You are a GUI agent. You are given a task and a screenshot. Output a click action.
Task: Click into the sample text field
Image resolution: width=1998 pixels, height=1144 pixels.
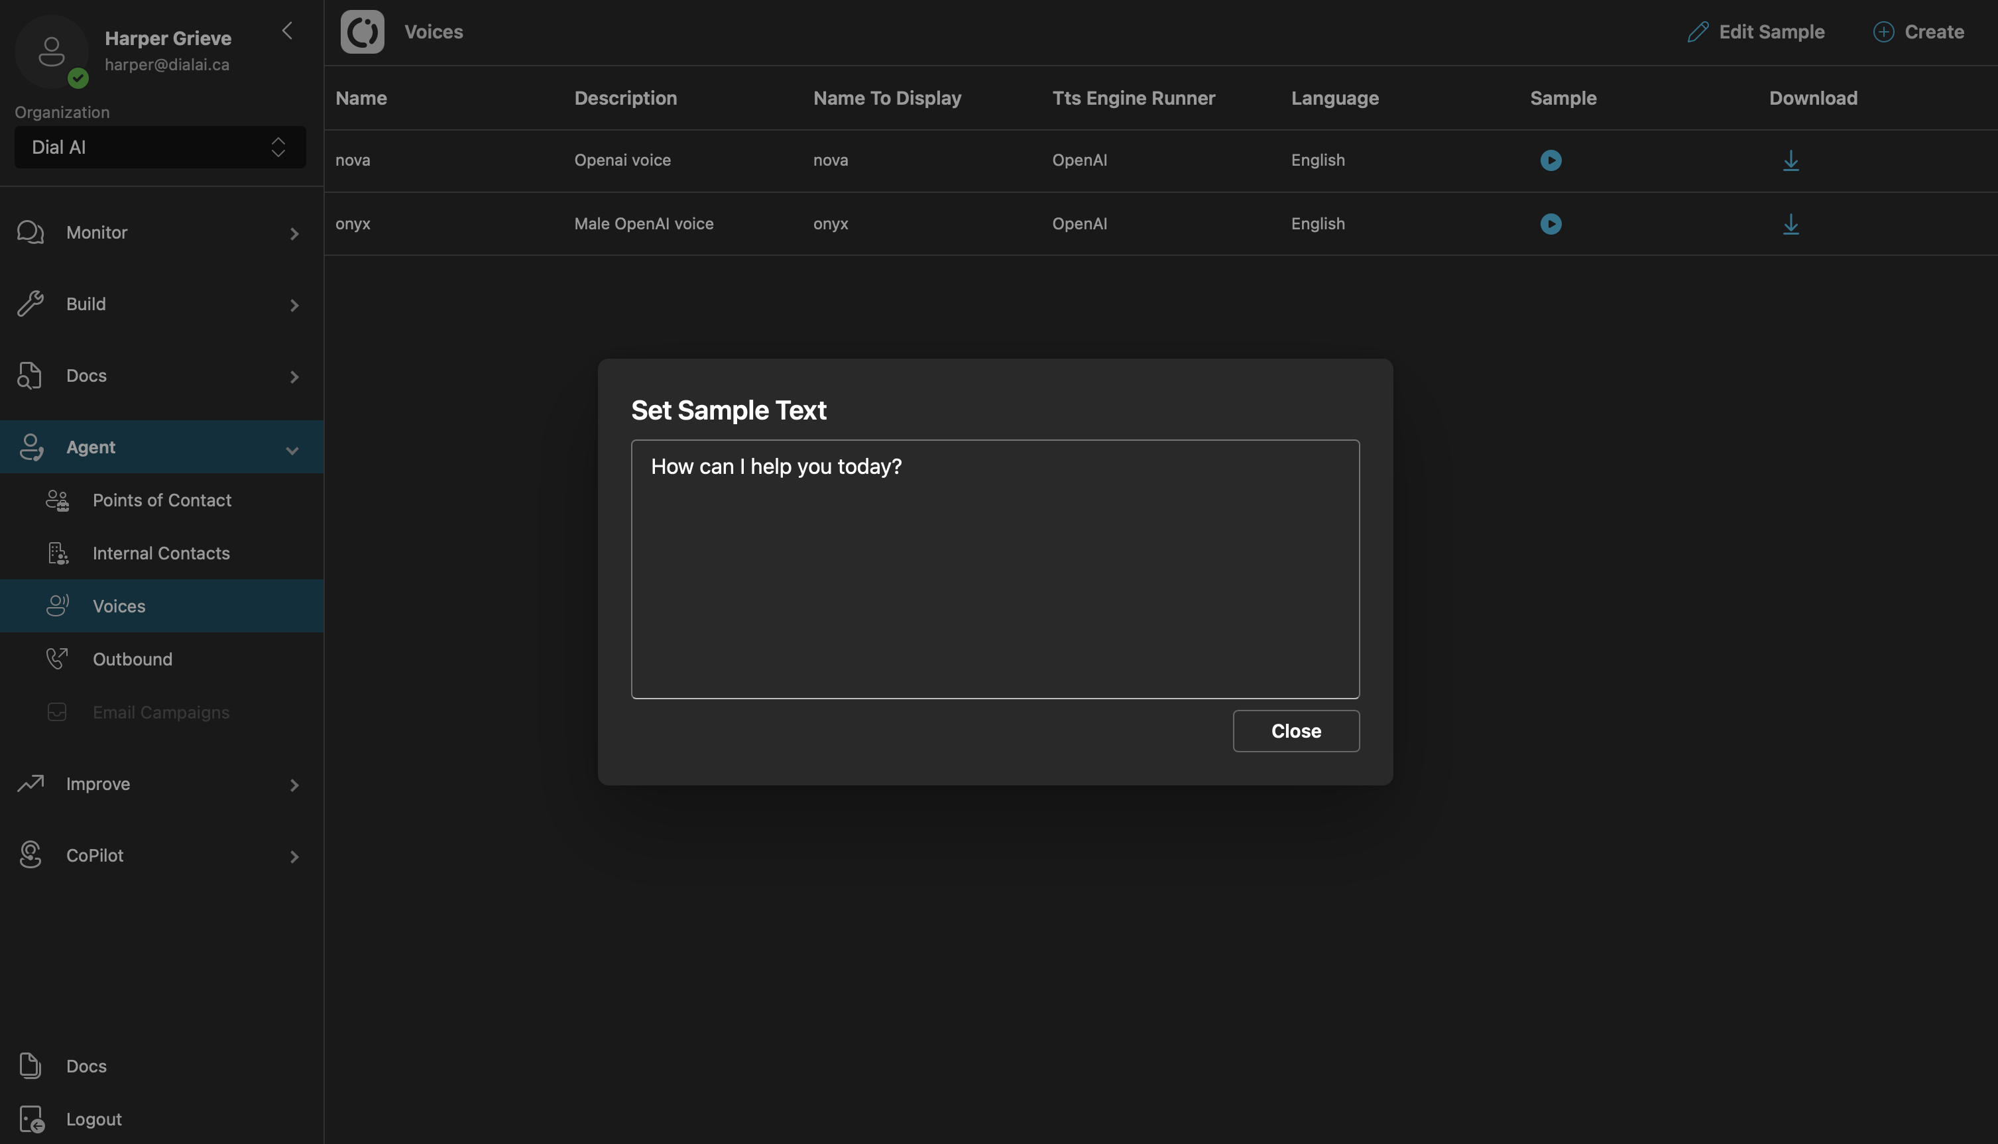coord(994,569)
